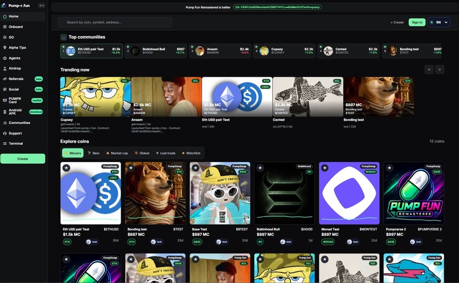Open the Robinhood Bull coin image
The height and width of the screenshot is (283, 459).
pyautogui.click(x=285, y=193)
